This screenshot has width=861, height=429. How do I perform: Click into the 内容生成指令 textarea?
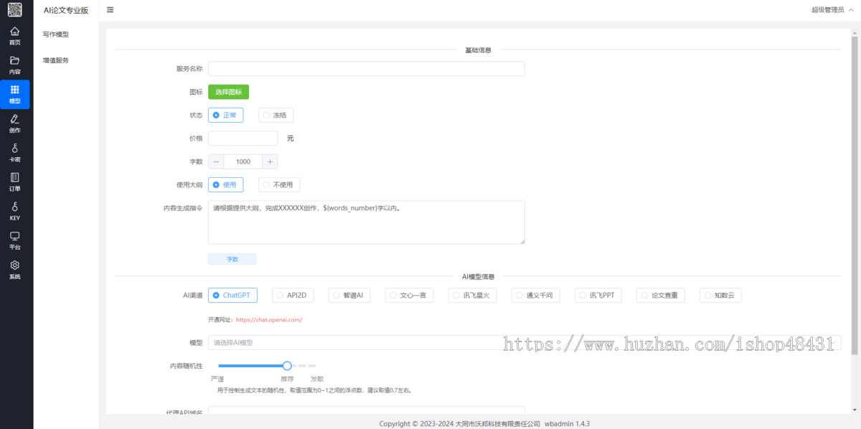point(366,222)
